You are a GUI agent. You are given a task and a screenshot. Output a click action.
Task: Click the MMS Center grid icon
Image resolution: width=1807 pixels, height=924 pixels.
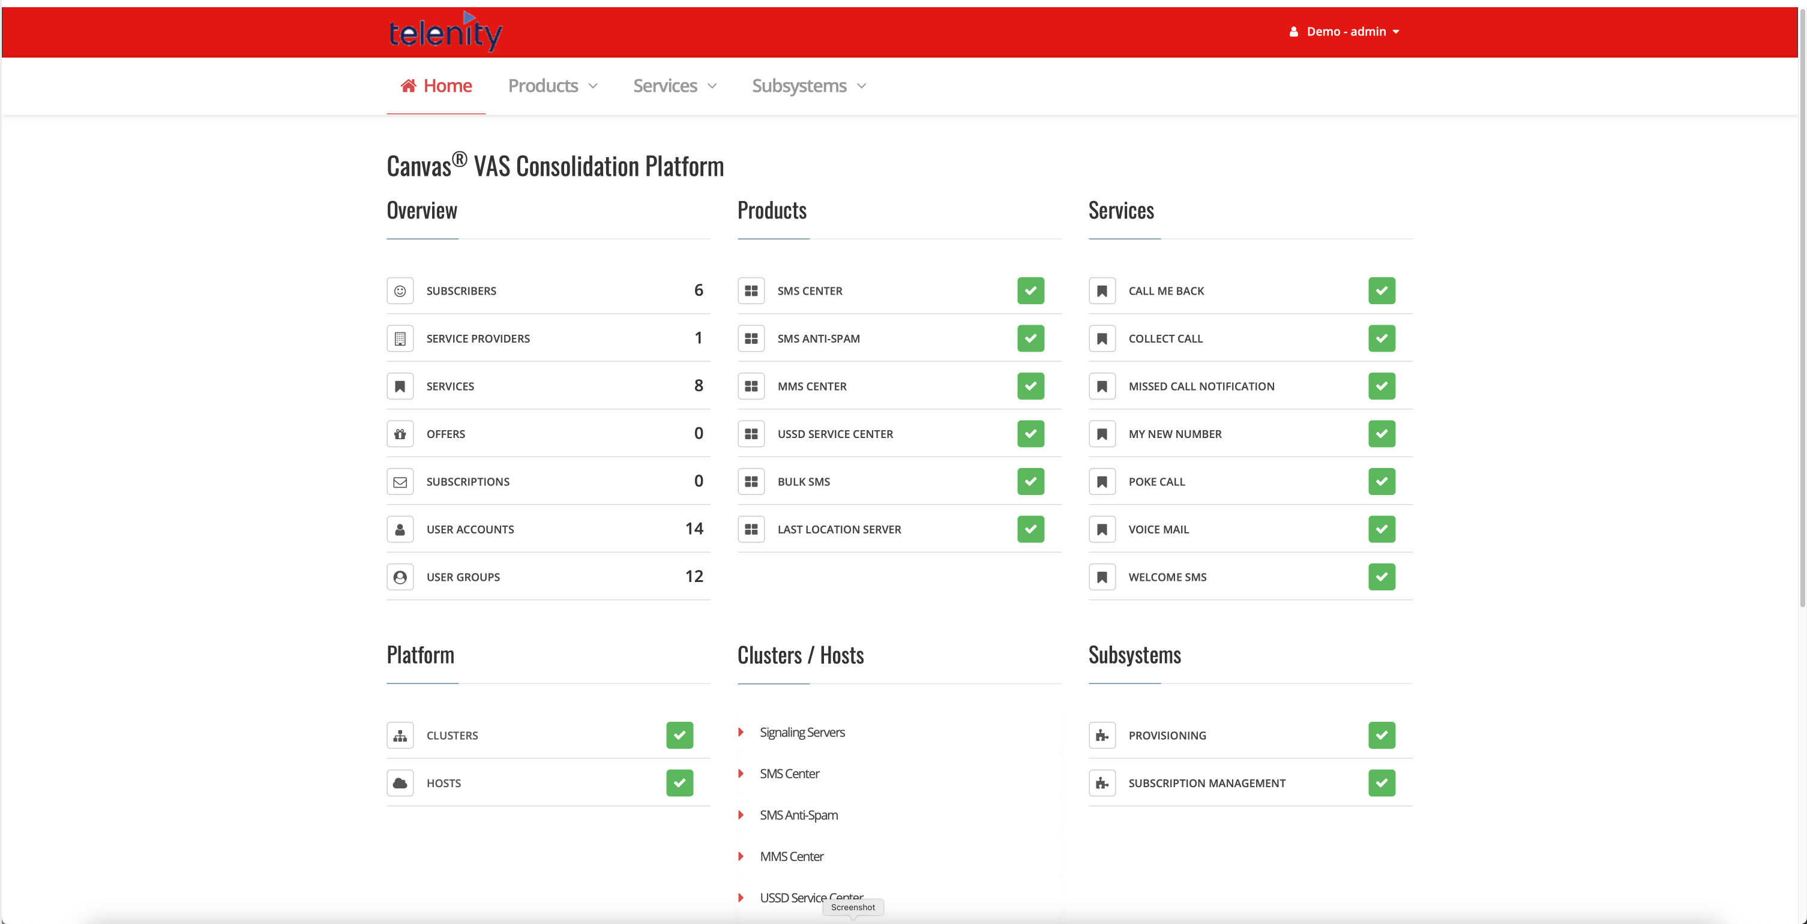point(751,386)
